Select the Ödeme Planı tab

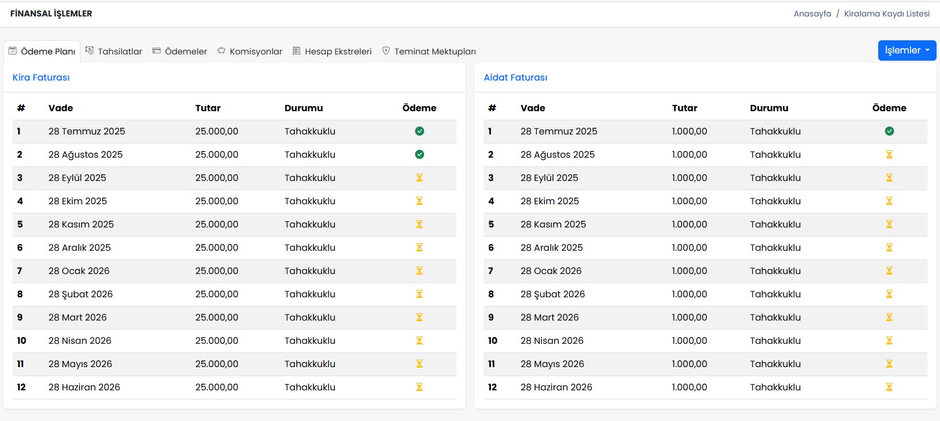42,52
